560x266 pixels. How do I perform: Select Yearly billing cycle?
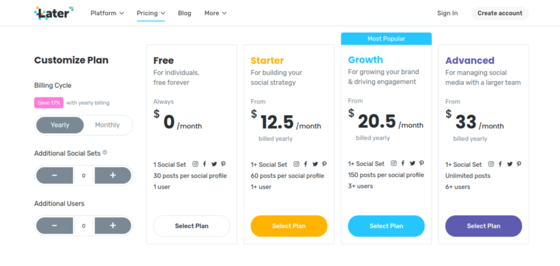point(60,125)
